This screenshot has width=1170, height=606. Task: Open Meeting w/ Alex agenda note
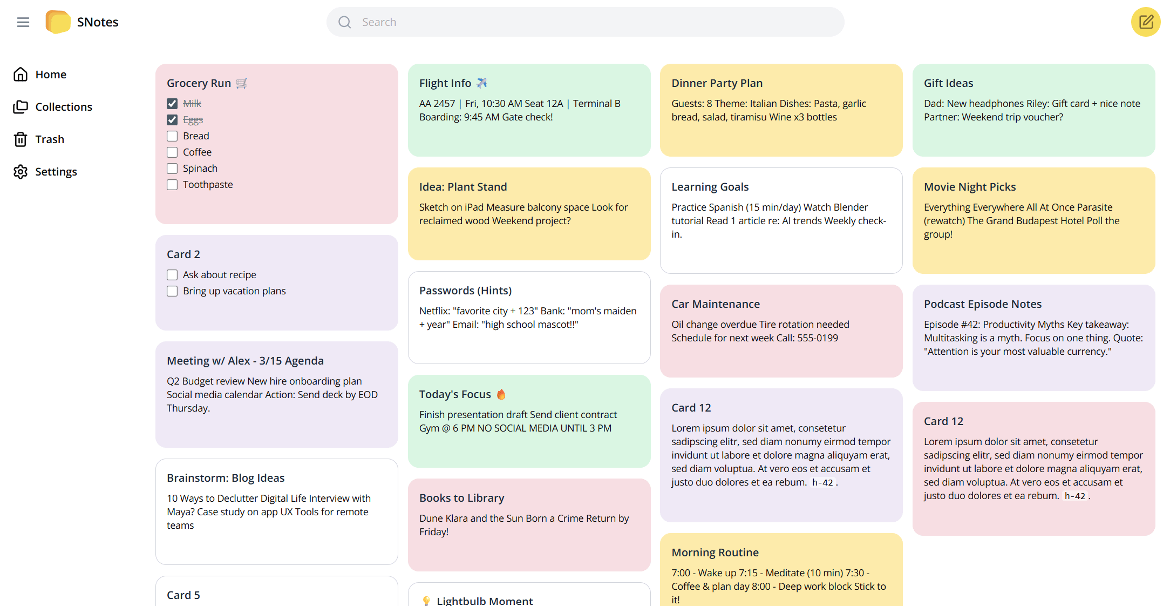pos(276,394)
